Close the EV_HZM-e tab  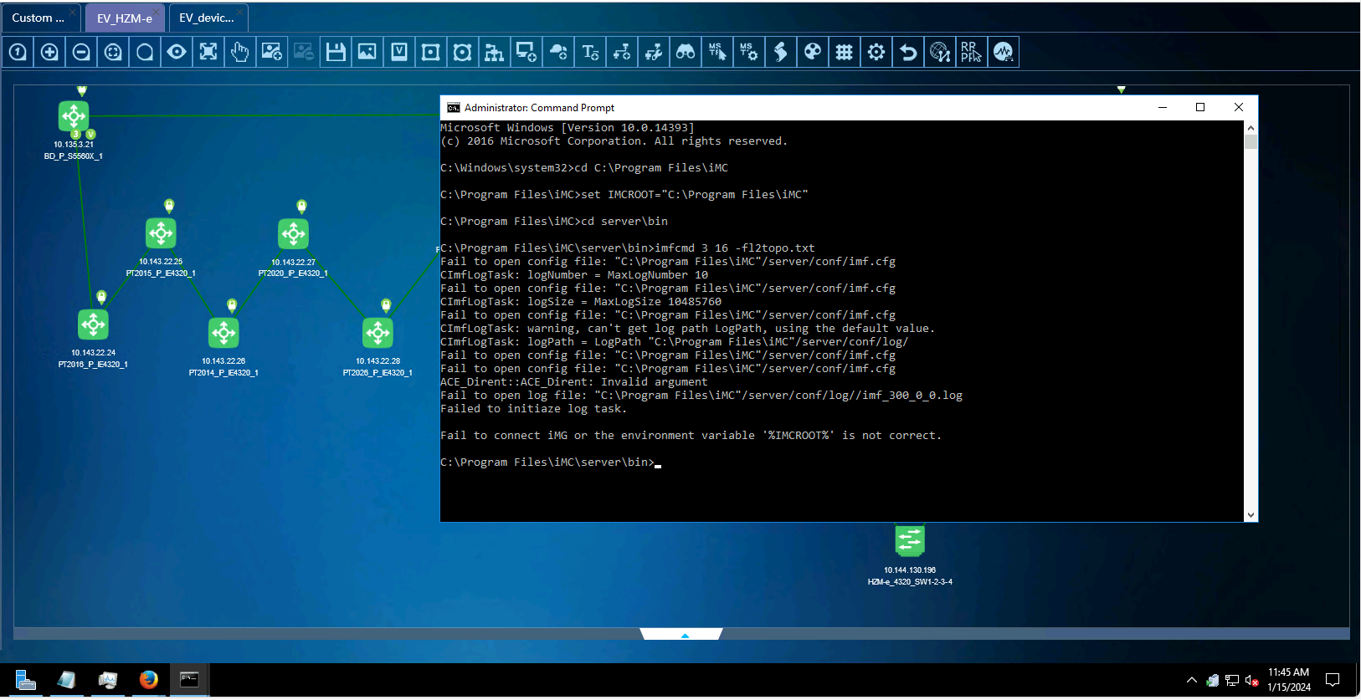pyautogui.click(x=157, y=12)
